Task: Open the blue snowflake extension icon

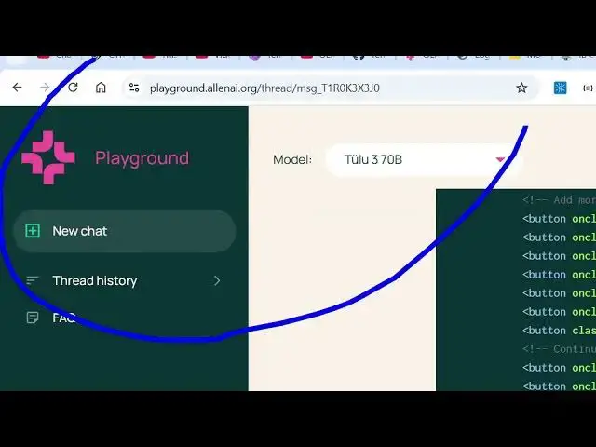Action: [x=560, y=88]
